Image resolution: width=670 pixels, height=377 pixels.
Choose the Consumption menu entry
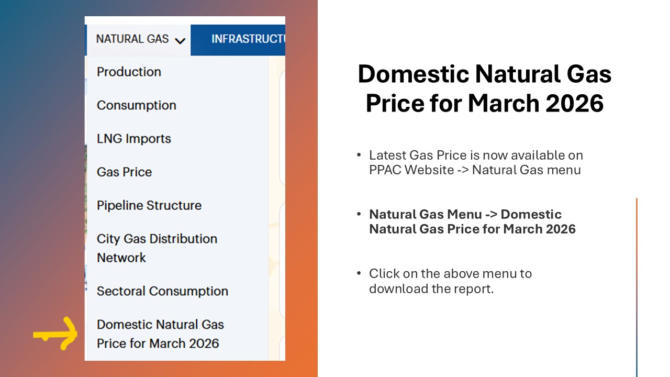(x=136, y=105)
